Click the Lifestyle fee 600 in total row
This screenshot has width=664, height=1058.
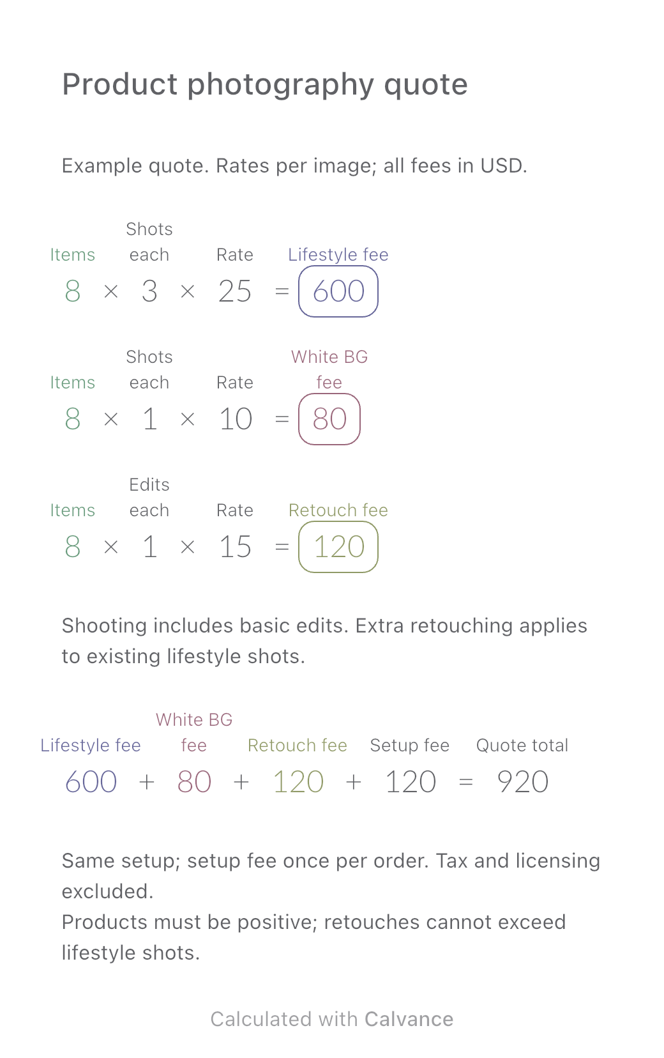point(91,782)
